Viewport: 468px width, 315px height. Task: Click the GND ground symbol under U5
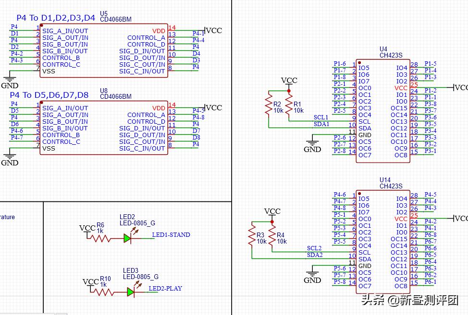pyautogui.click(x=10, y=79)
